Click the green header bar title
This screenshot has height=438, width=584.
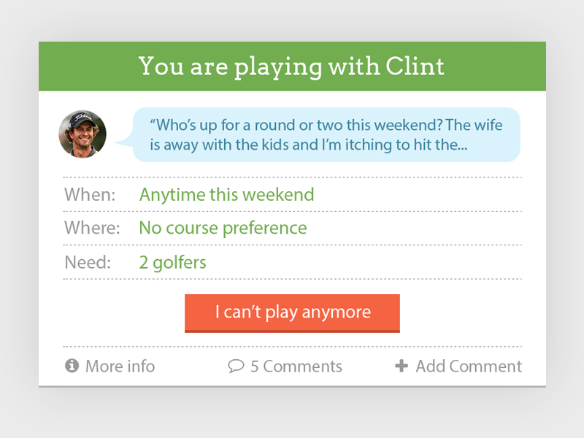[291, 66]
